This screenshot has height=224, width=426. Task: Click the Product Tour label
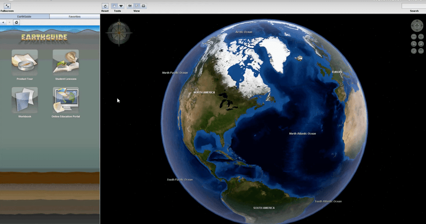tap(25, 79)
